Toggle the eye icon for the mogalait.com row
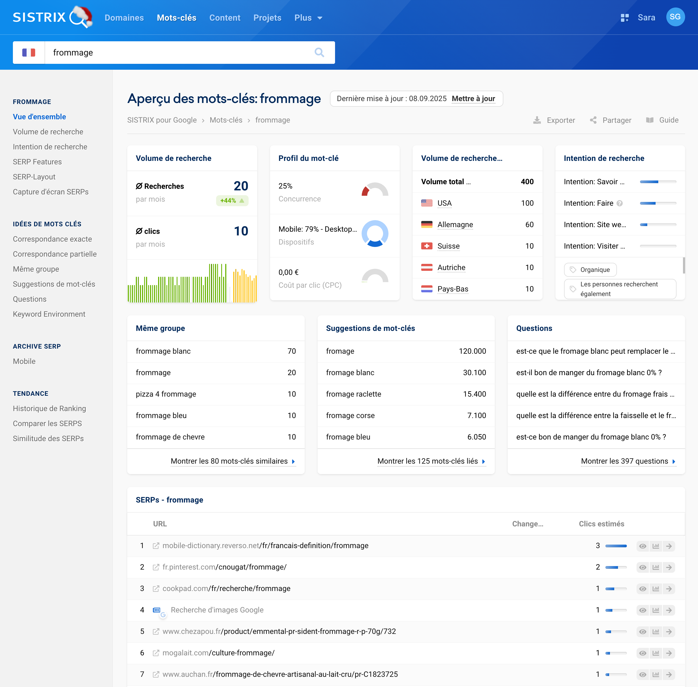This screenshot has width=698, height=687. click(x=642, y=653)
